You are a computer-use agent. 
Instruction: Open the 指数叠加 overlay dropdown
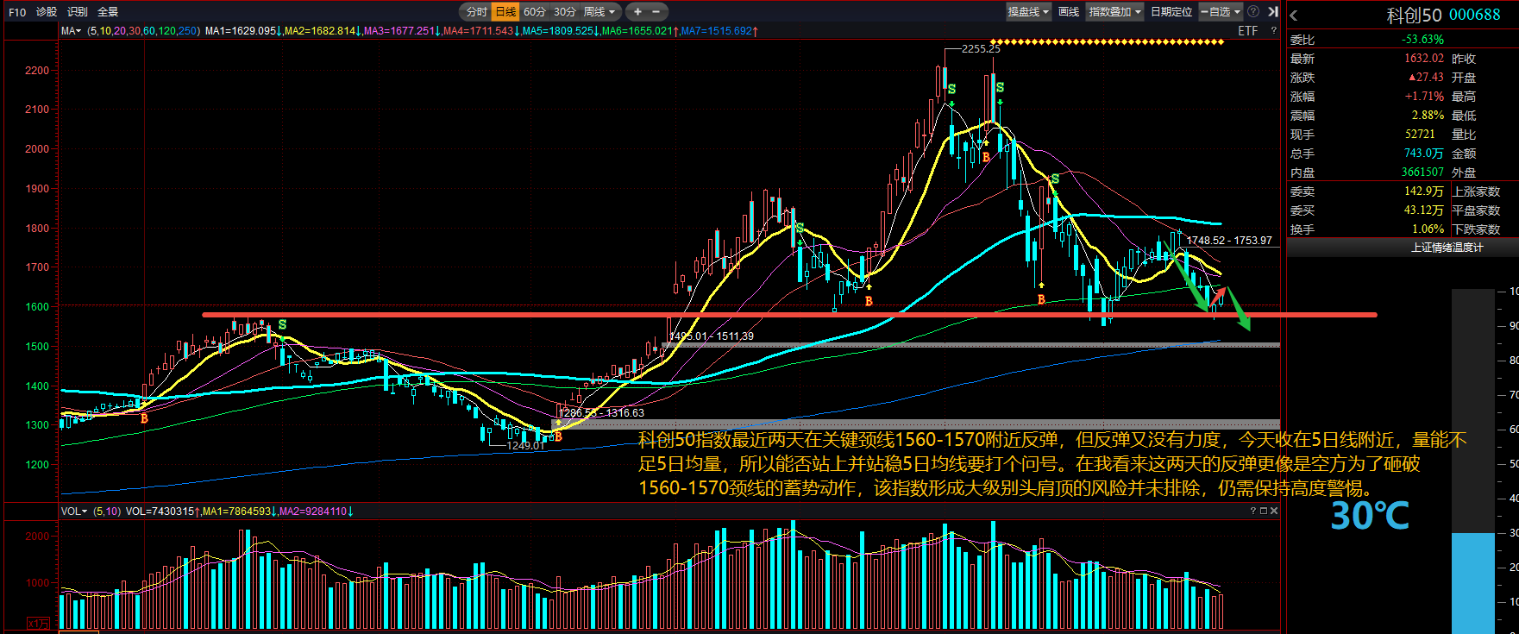(1115, 12)
